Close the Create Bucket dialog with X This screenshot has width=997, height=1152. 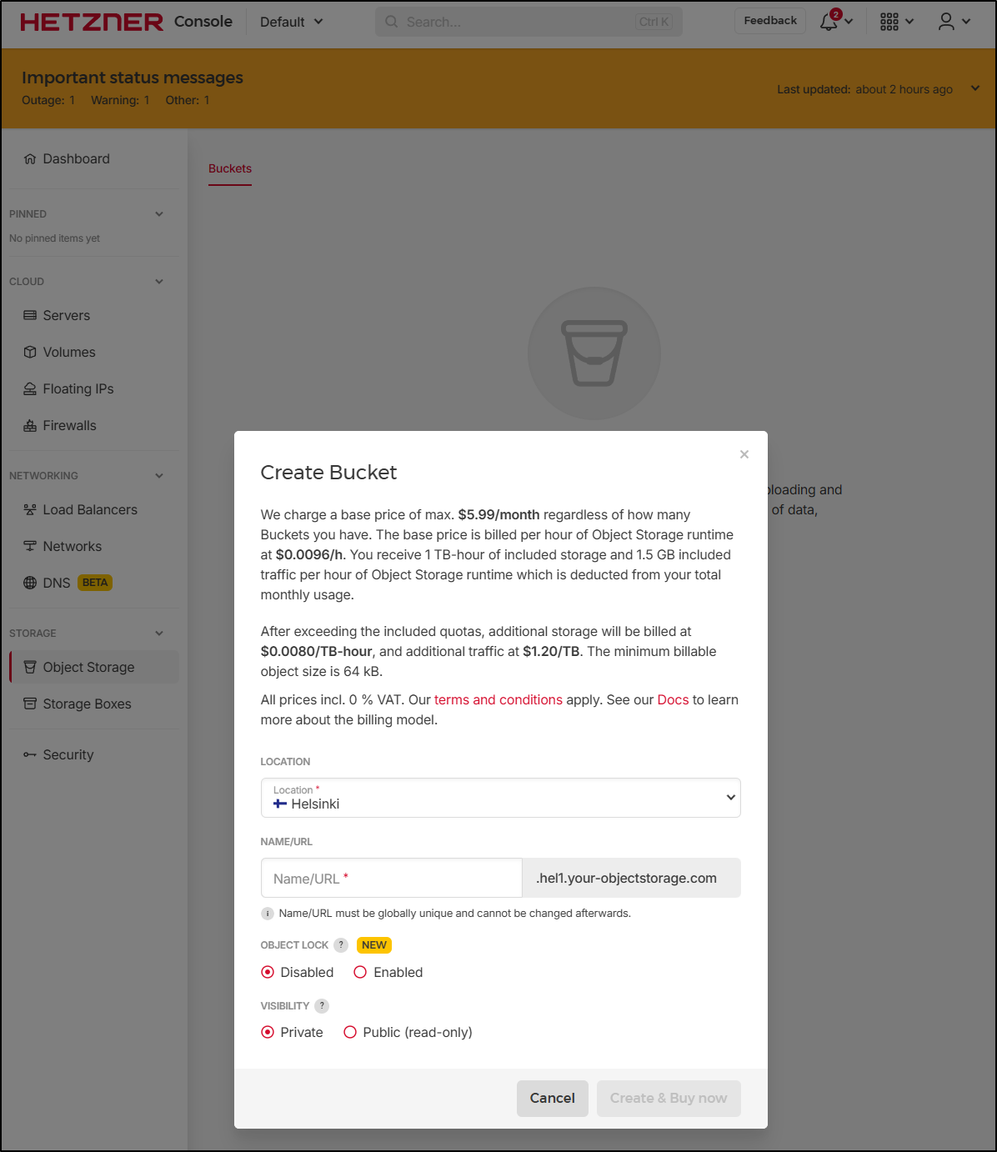(x=744, y=454)
